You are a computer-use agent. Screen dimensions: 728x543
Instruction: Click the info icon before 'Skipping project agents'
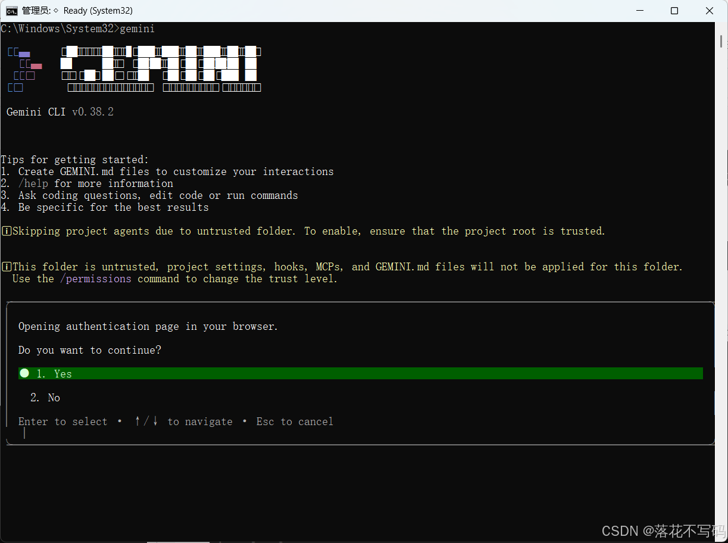pos(7,231)
